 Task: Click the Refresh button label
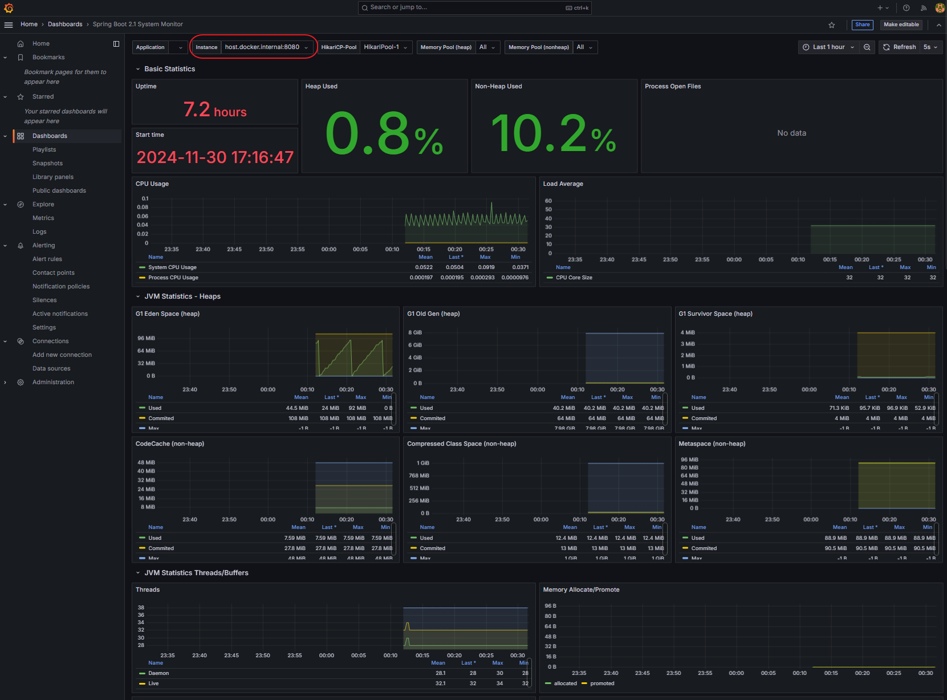coord(904,47)
